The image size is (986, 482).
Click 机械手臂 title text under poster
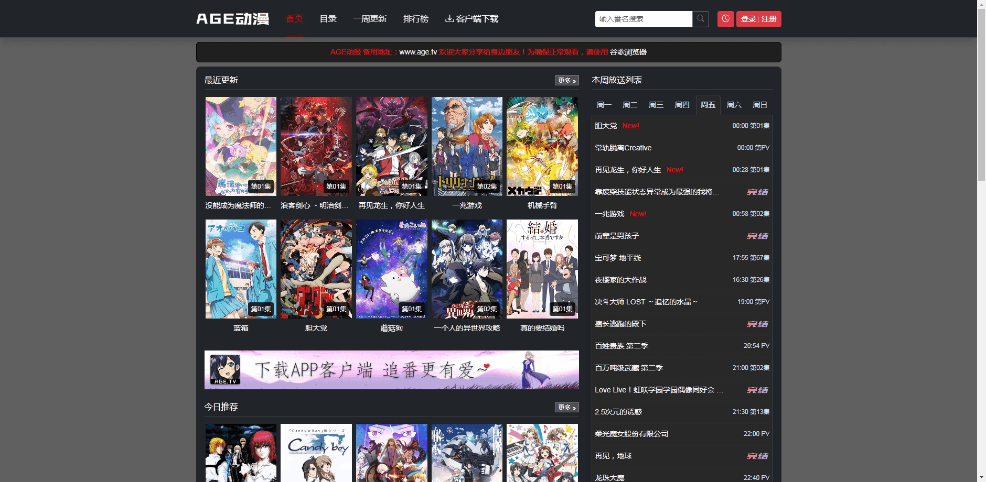[542, 205]
